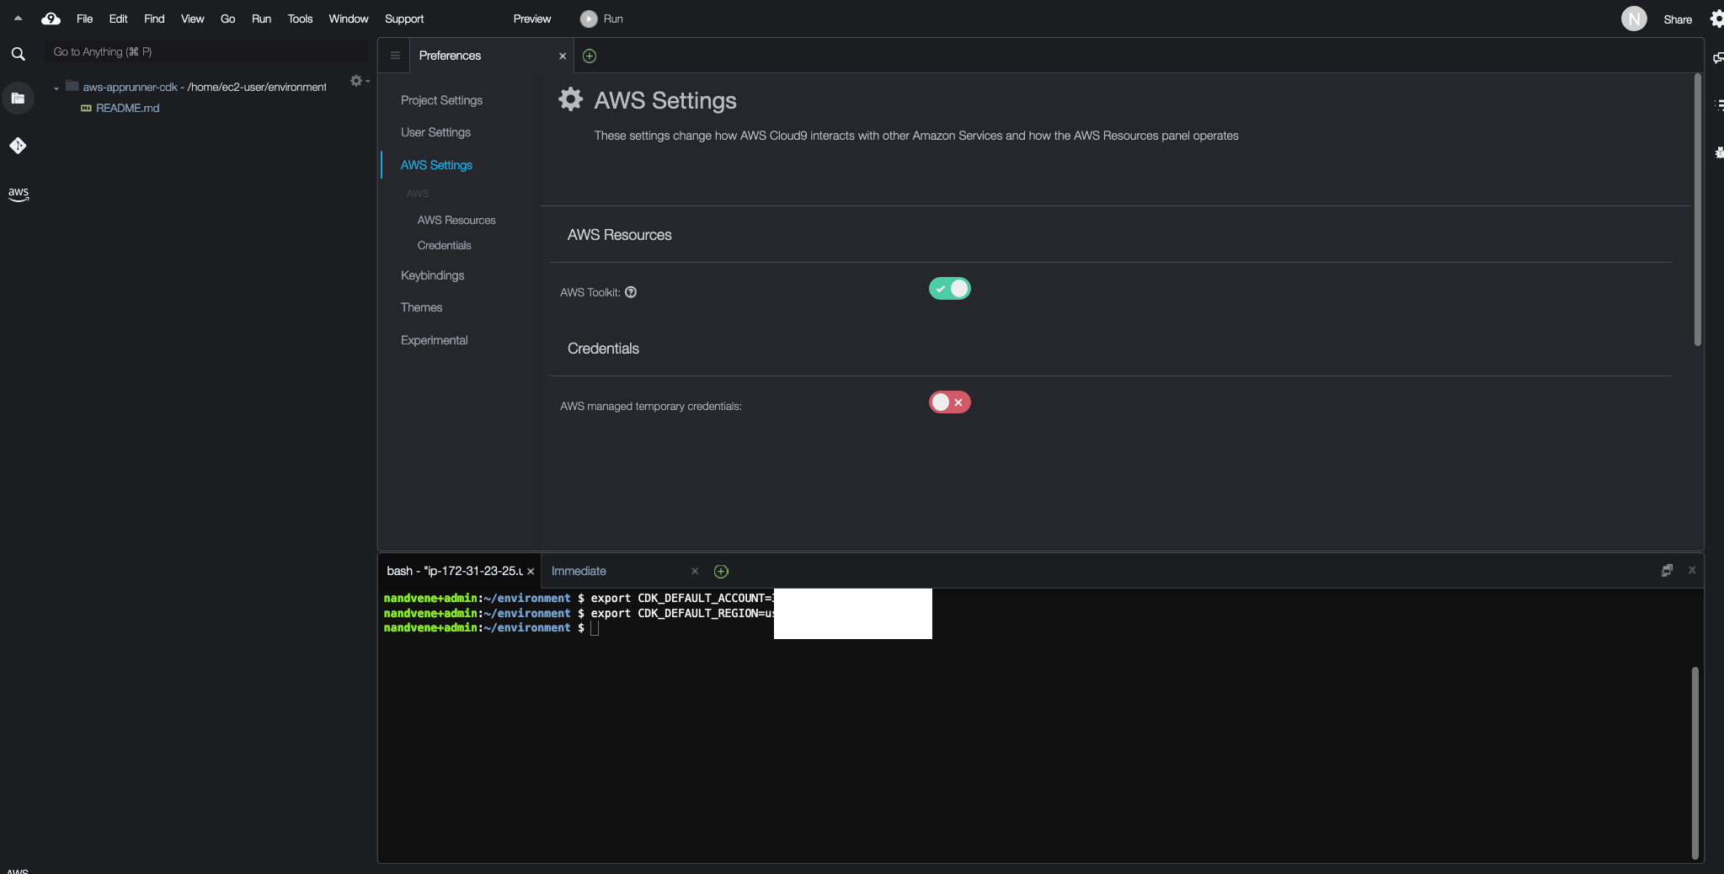Toggle the AWS Toolkit switch off

[949, 289]
